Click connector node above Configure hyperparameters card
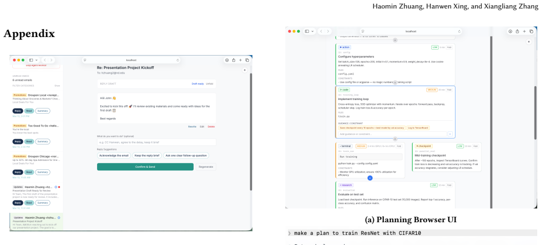 pyautogui.click(x=395, y=40)
